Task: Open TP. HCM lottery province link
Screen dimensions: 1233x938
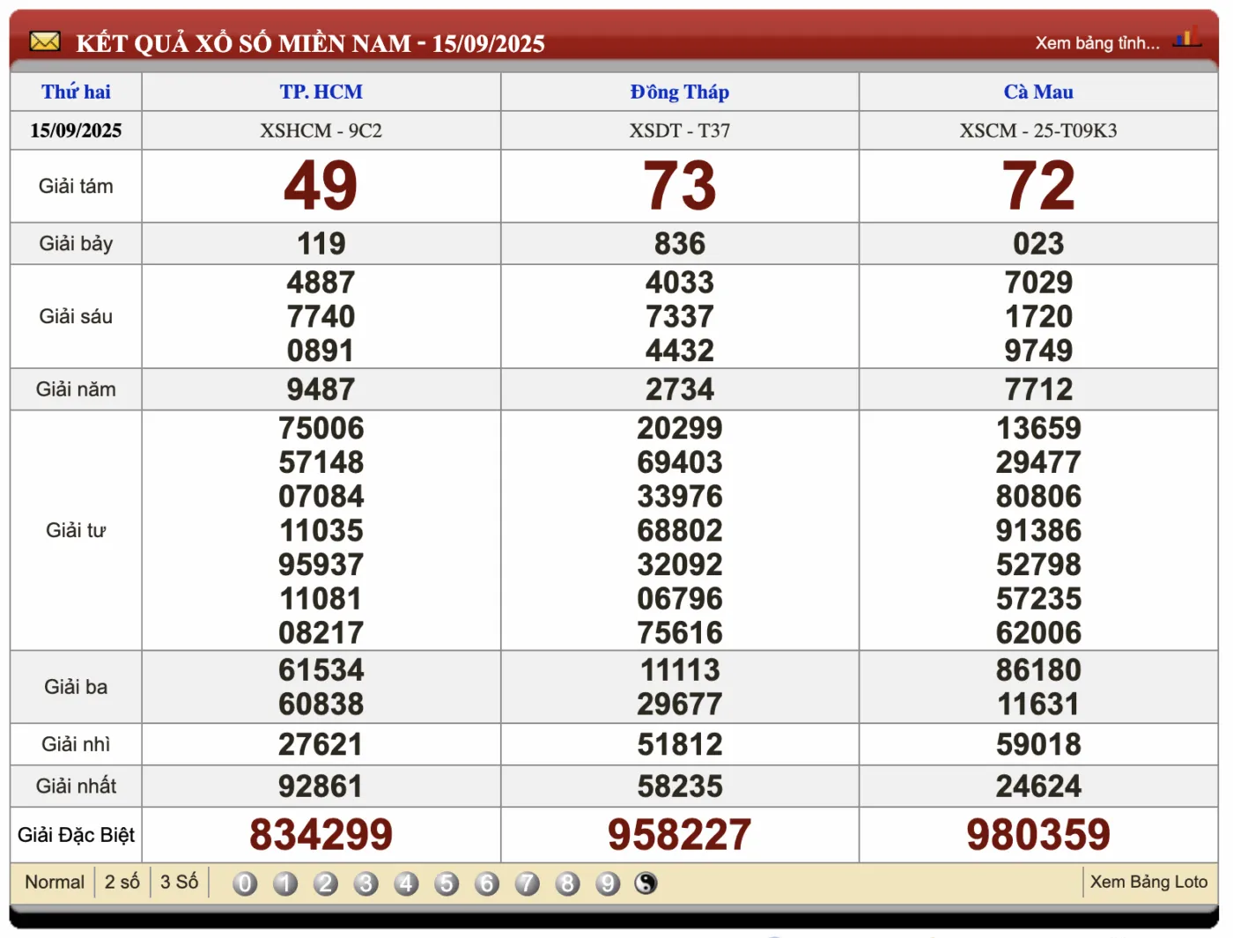Action: click(321, 92)
